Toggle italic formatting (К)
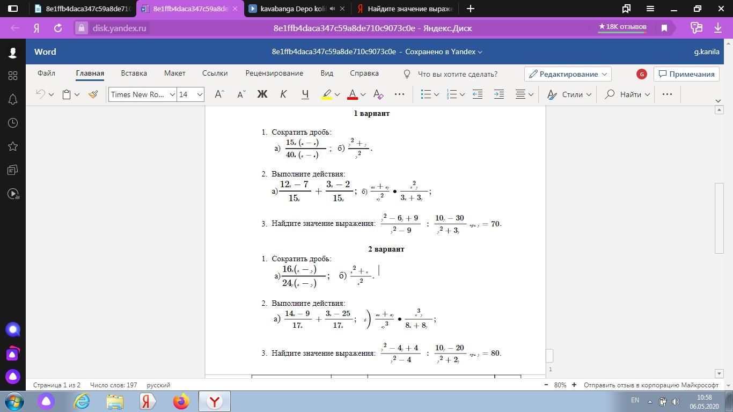Screen dimensions: 733x412 tap(283, 94)
